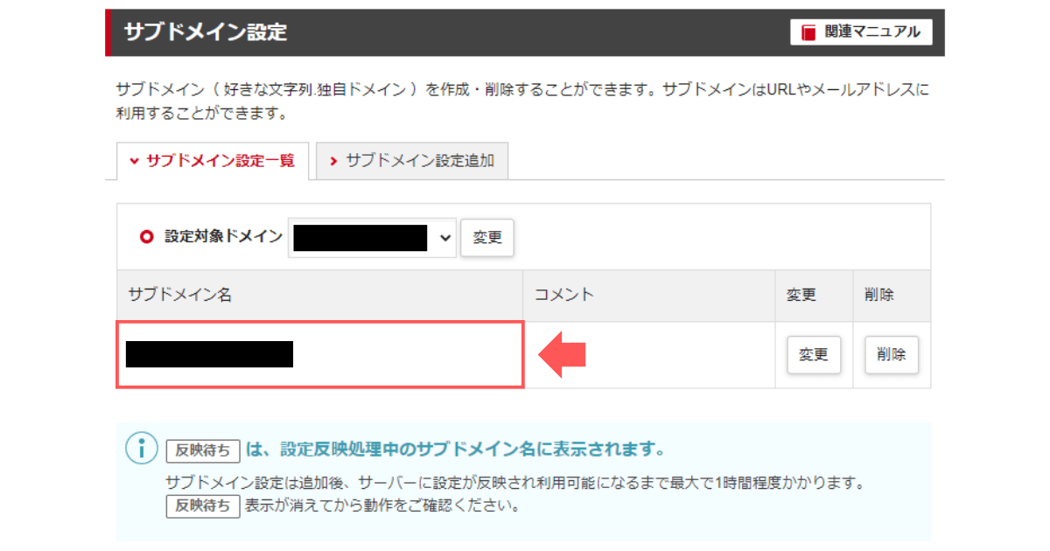Select the サブドメイン設定一覧 tab
The height and width of the screenshot is (551, 1050).
pos(213,161)
